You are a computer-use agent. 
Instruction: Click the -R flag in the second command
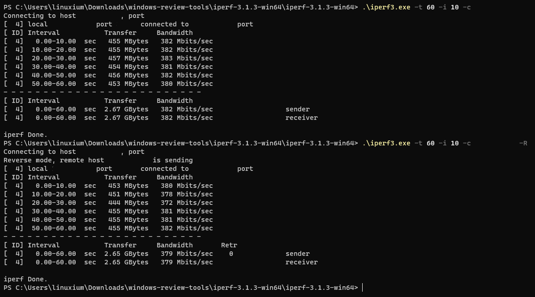pyautogui.click(x=523, y=143)
